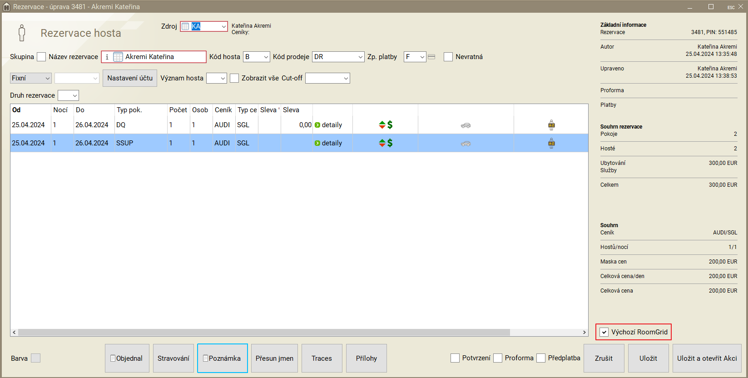Click the car icon in the SSUP row

(466, 144)
